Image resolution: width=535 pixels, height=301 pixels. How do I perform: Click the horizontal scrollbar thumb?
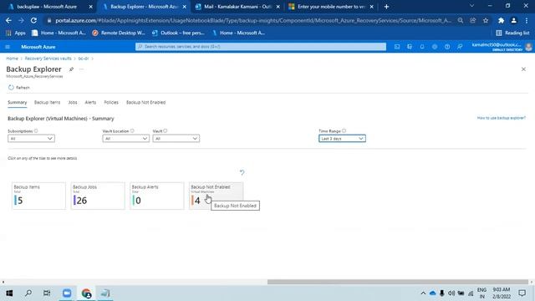coord(398,282)
